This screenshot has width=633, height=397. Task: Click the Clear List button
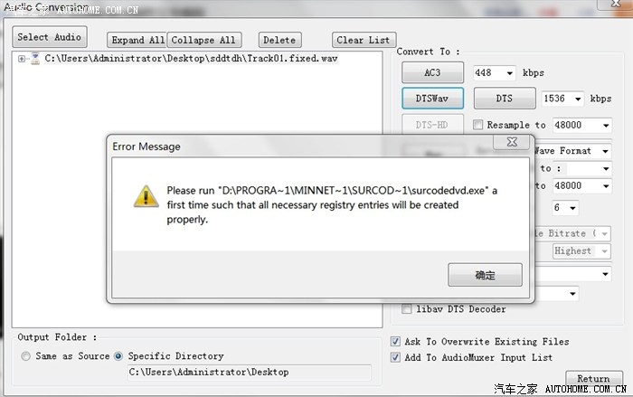(364, 40)
